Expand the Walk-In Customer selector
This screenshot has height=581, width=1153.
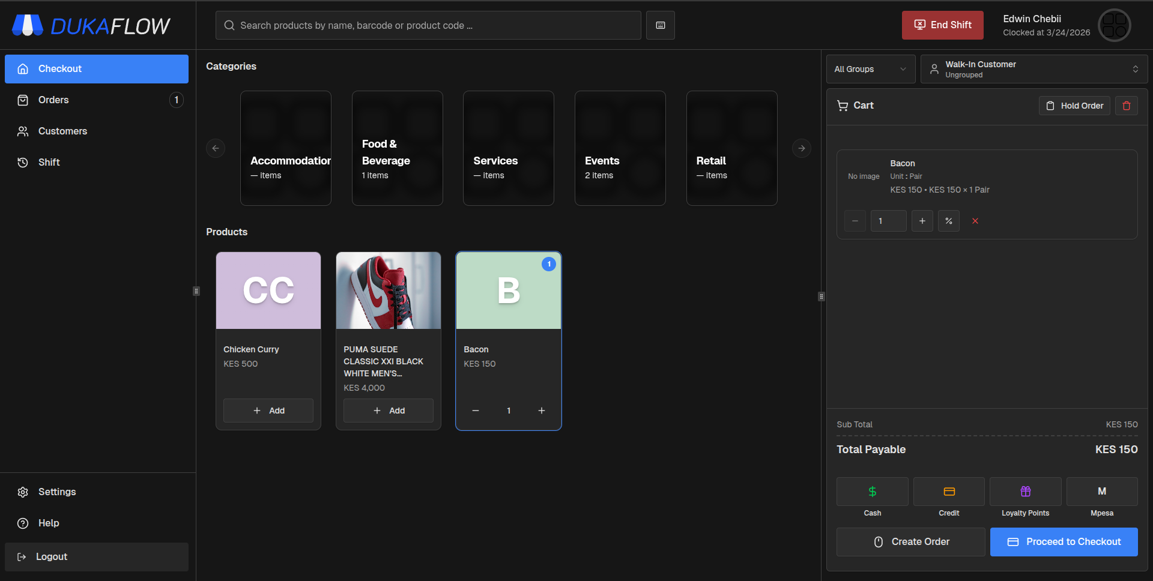tap(1033, 69)
